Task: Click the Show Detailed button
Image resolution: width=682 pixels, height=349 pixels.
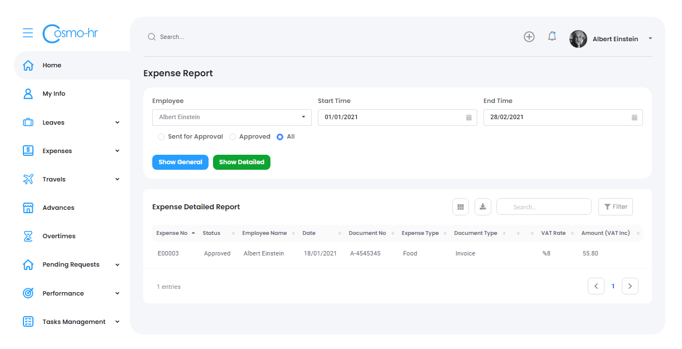Action: (241, 162)
